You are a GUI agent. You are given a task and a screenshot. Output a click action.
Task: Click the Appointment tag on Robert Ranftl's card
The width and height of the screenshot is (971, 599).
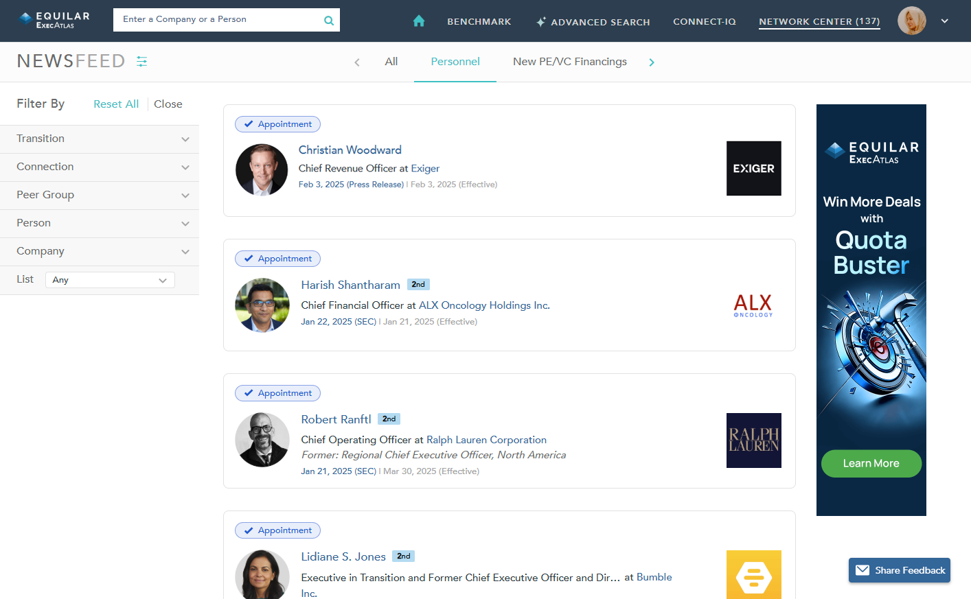(x=277, y=393)
